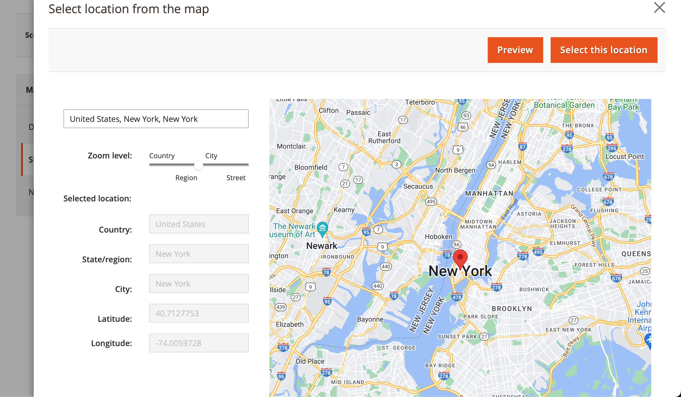Click the ASTORIA label on the map
Screen dimensions: 681x397
(529, 214)
